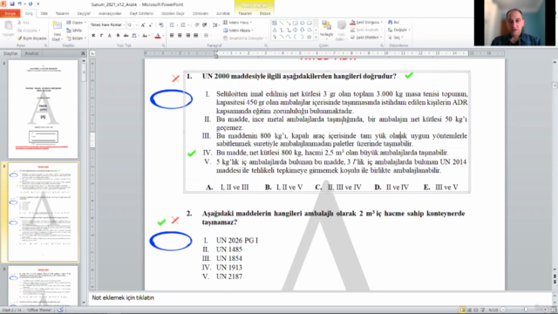Image resolution: width=558 pixels, height=314 pixels.
Task: Fit slide to current window
Action: 553,311
